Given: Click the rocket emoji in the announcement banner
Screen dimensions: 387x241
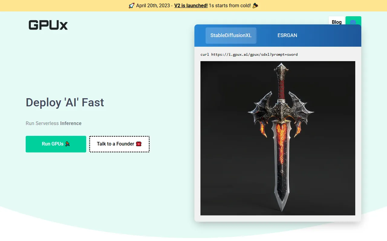Looking at the screenshot, I should 131,5.
